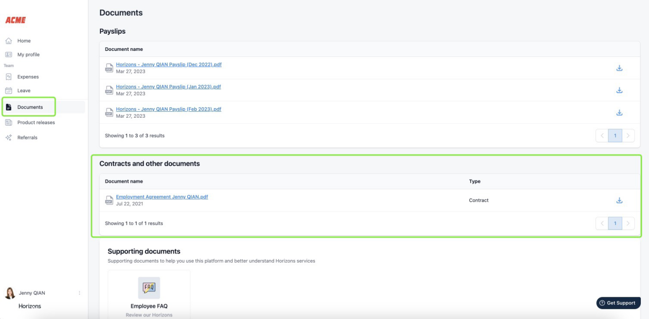Go to previous page of Payslips
Viewport: 649px width, 319px height.
(x=602, y=135)
